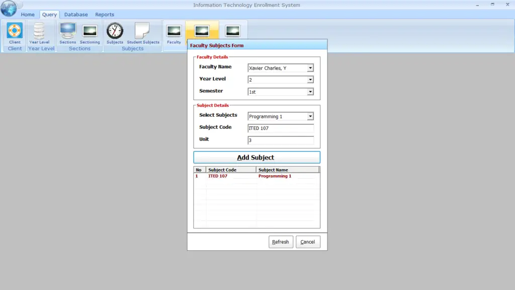Go to the Home tab
This screenshot has height=290, width=515.
pos(28,14)
